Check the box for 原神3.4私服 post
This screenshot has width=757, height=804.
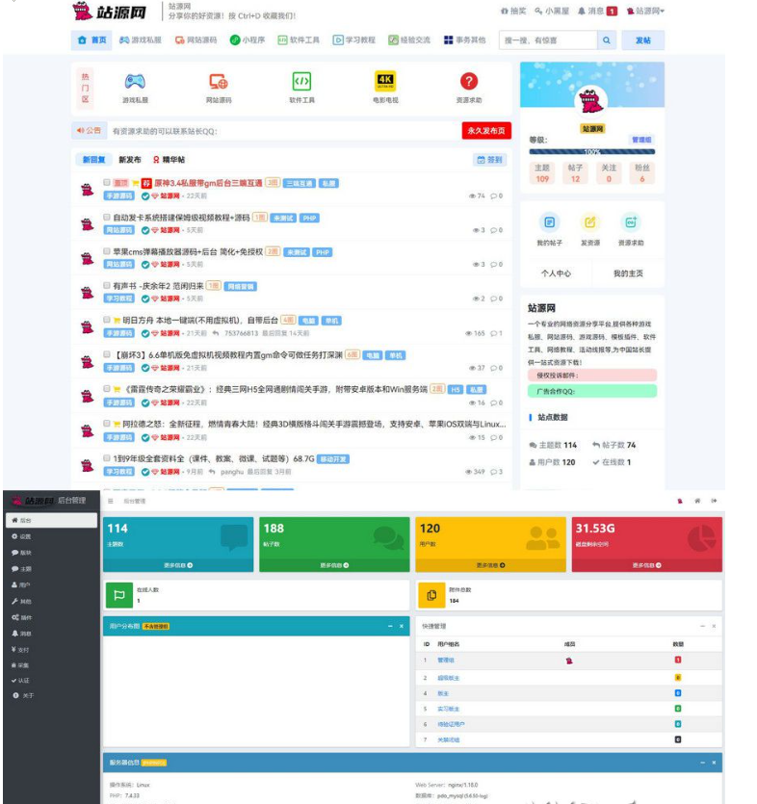[107, 182]
